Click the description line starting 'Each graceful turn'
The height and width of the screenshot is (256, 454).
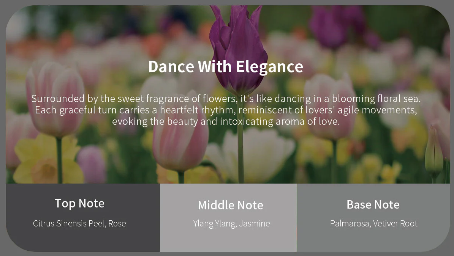pyautogui.click(x=226, y=110)
